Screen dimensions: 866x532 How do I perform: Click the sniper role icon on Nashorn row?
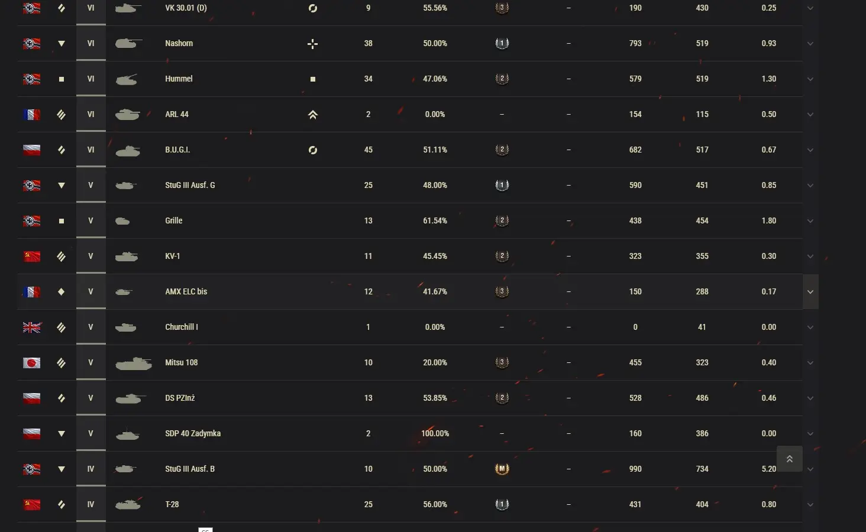(x=312, y=44)
